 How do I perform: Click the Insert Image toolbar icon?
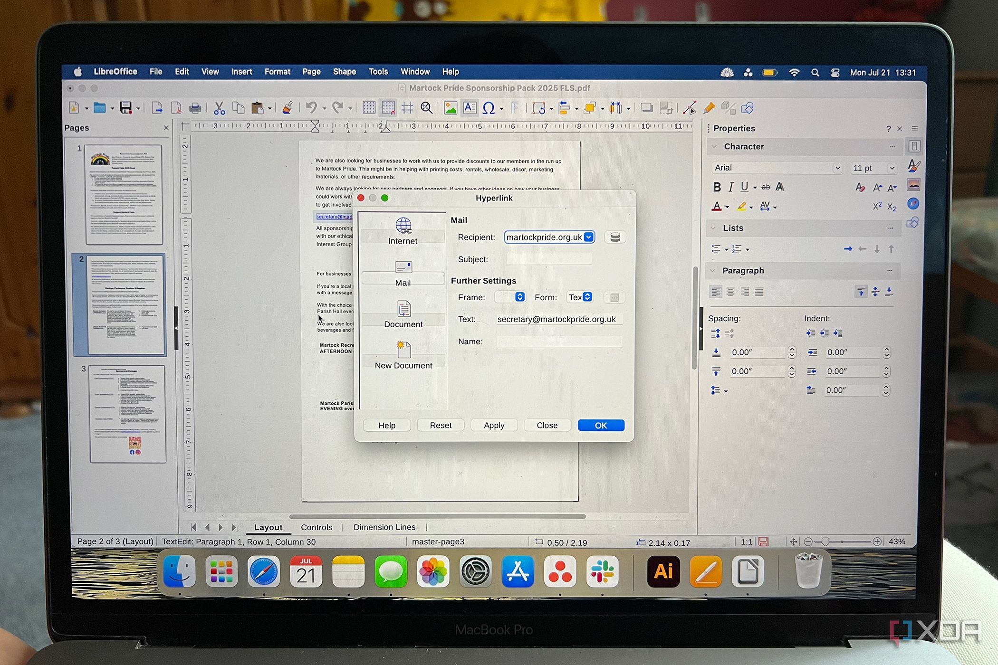point(450,108)
